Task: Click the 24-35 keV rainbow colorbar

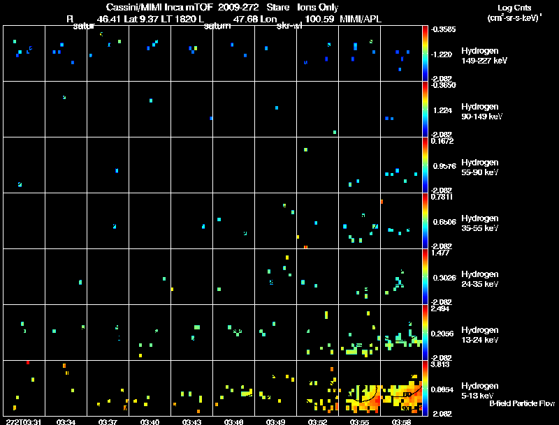Action: 425,276
